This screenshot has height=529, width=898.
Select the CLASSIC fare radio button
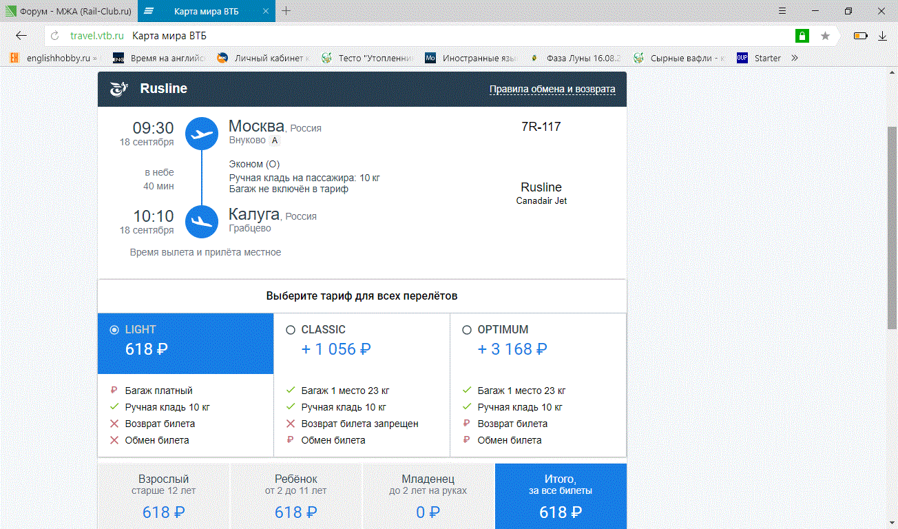tap(291, 330)
